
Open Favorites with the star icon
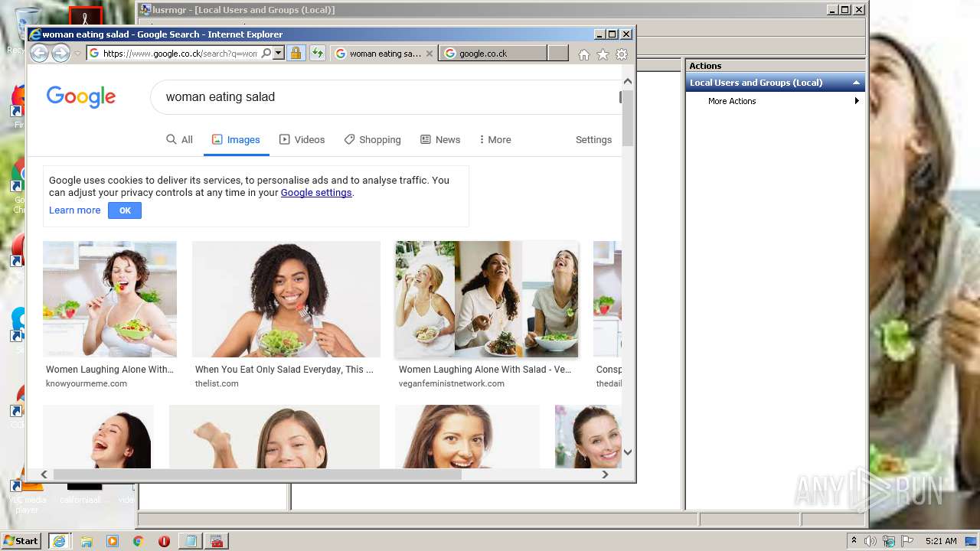[x=603, y=54]
